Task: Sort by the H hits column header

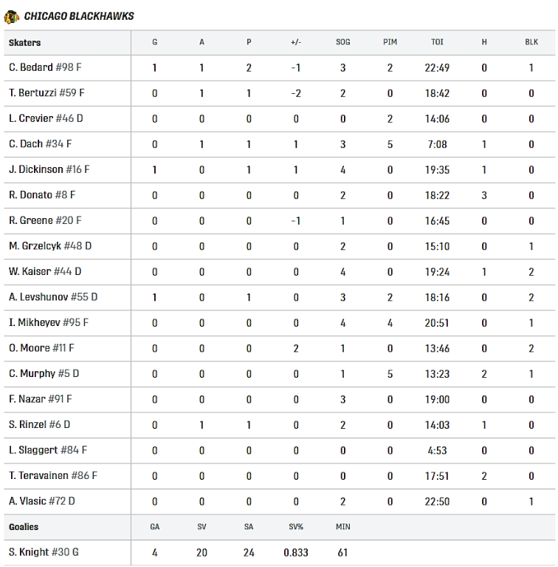Action: 484,43
